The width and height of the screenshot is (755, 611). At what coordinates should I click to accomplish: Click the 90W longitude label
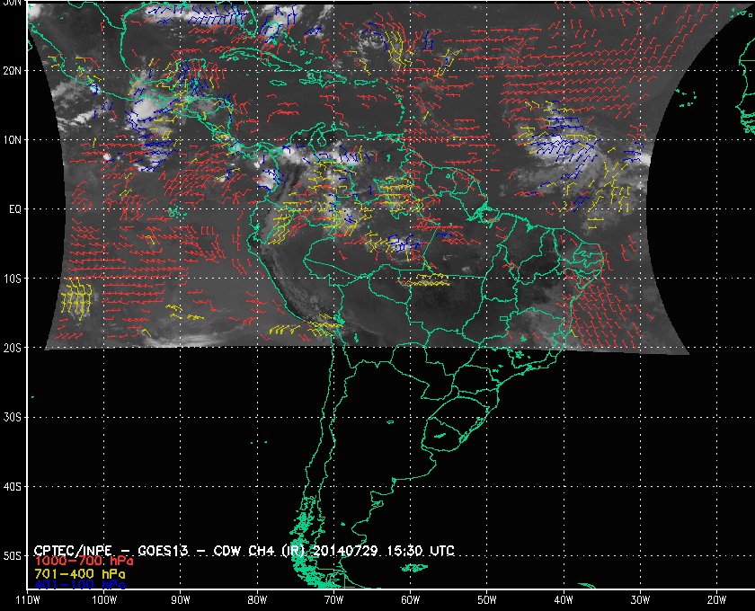point(181,600)
